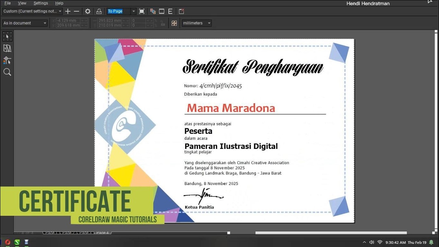
Task: Delete print style with minus icon
Action: click(x=76, y=11)
